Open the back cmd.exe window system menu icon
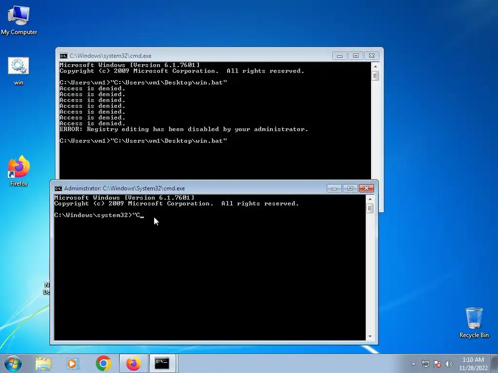The height and width of the screenshot is (373, 498). pyautogui.click(x=64, y=56)
